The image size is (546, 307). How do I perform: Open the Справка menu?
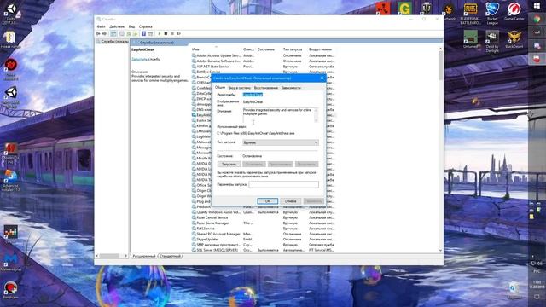pos(146,26)
